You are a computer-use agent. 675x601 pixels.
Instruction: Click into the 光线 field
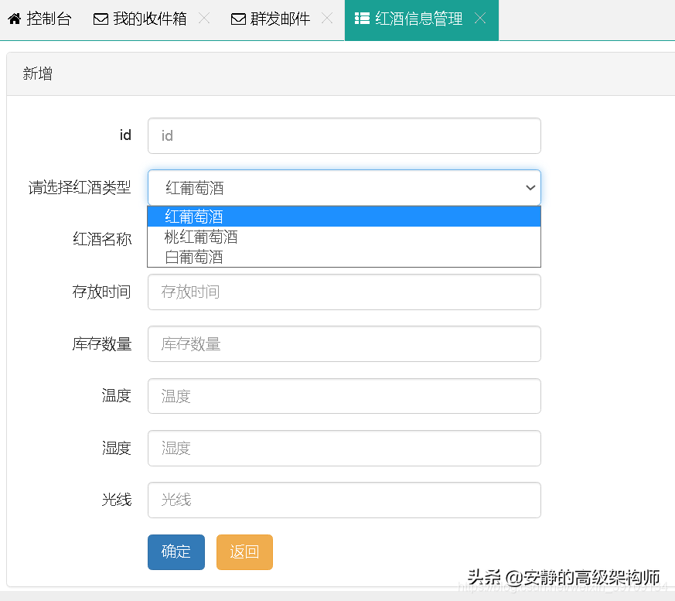(344, 500)
